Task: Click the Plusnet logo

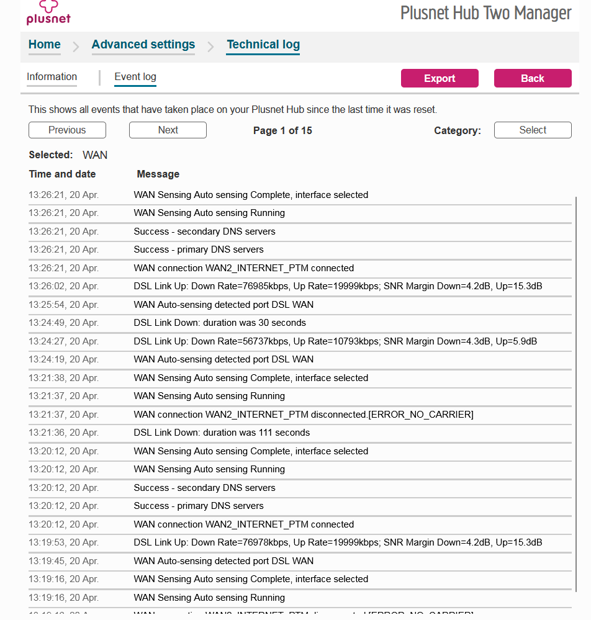Action: [48, 15]
